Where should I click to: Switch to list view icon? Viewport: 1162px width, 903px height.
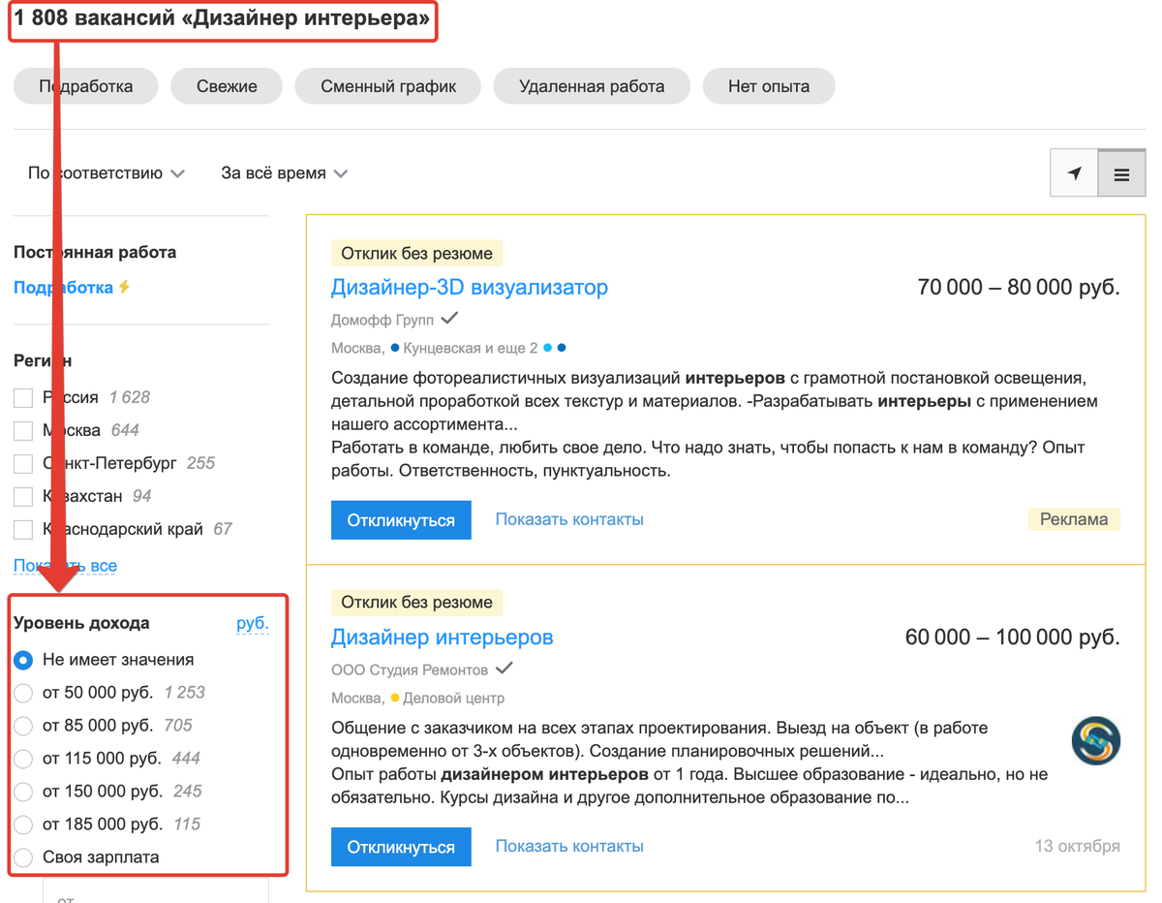(x=1122, y=173)
